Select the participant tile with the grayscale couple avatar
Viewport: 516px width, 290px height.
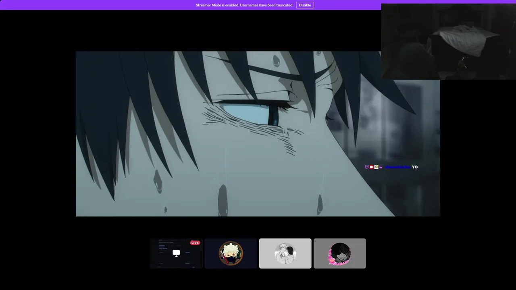(285, 253)
